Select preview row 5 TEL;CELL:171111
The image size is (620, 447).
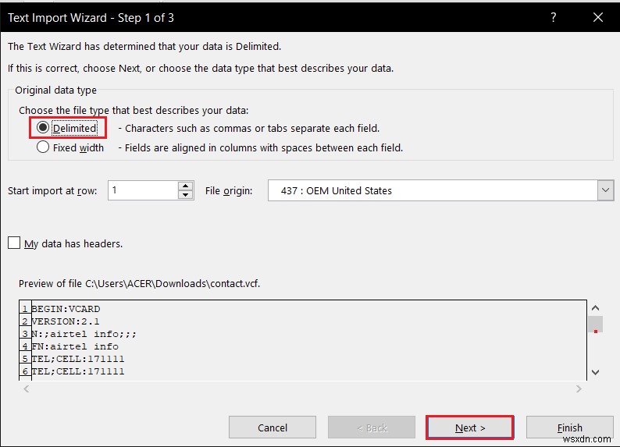(x=78, y=359)
